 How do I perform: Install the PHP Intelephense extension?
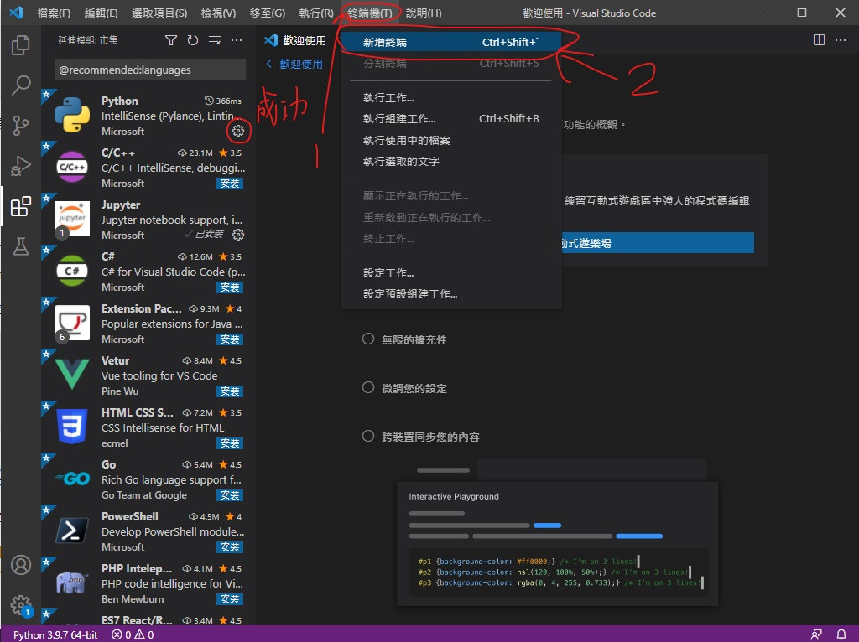pyautogui.click(x=230, y=599)
